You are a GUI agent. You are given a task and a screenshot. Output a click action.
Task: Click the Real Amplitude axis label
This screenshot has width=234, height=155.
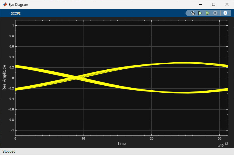pos(4,78)
